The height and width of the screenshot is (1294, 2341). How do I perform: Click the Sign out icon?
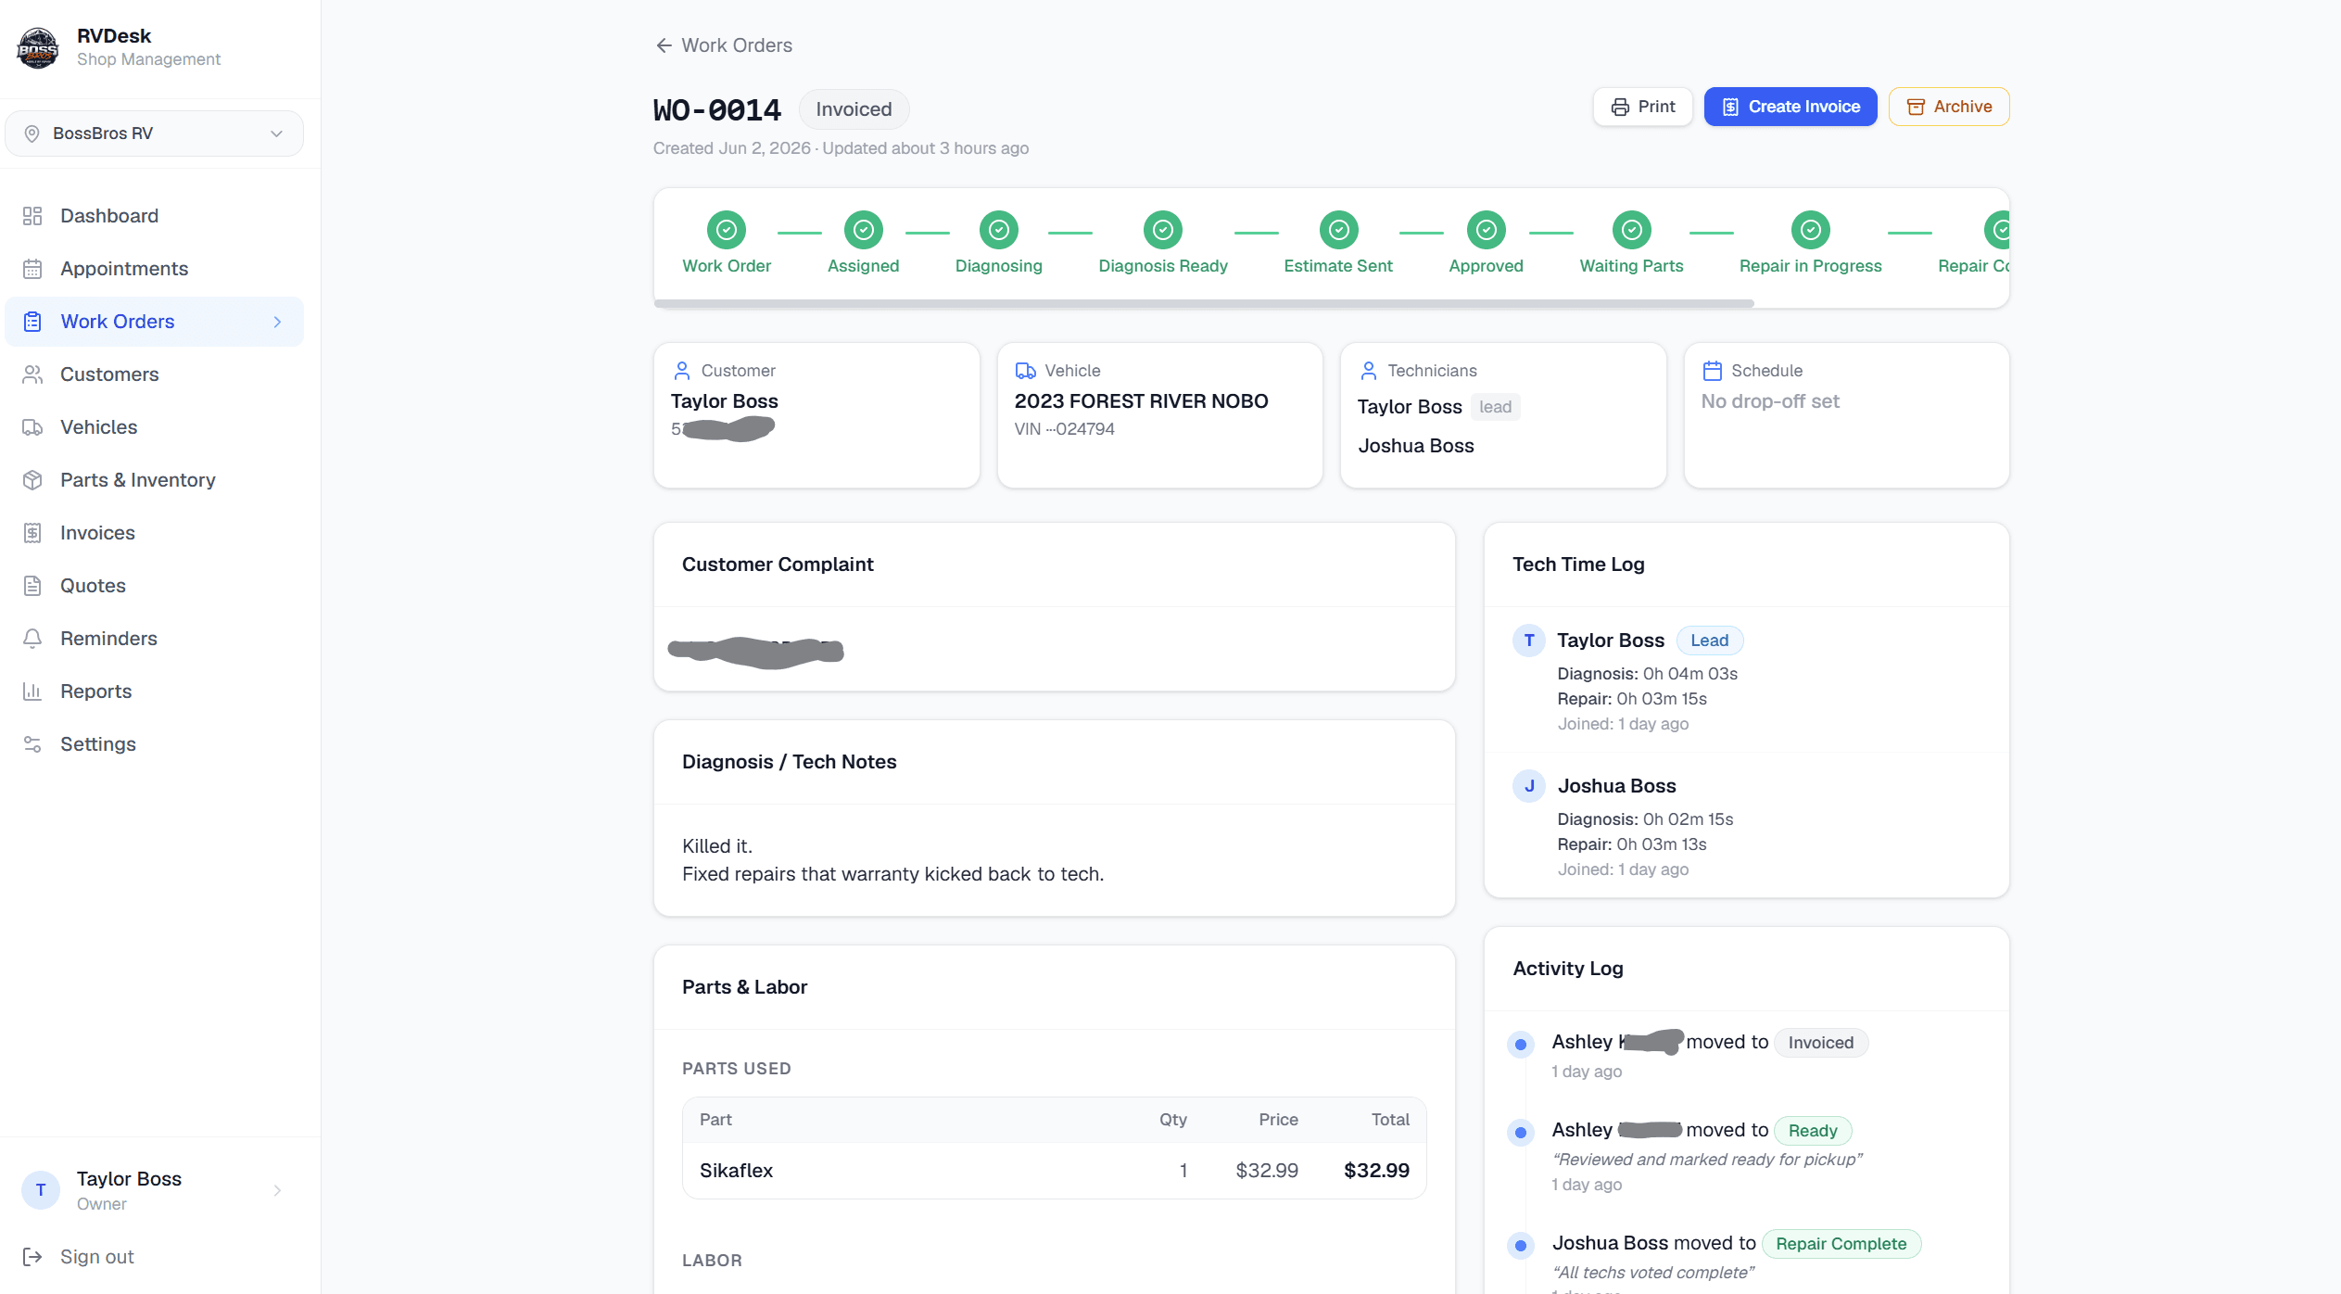pos(32,1257)
